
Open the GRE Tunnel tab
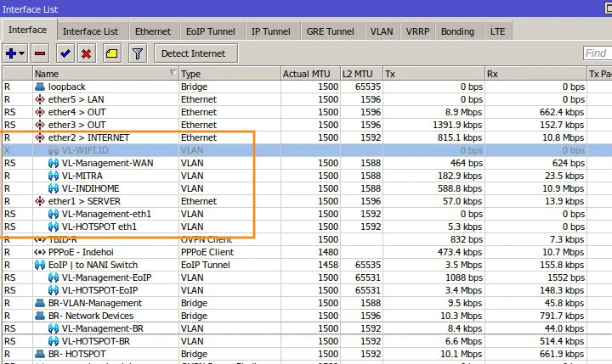click(330, 31)
